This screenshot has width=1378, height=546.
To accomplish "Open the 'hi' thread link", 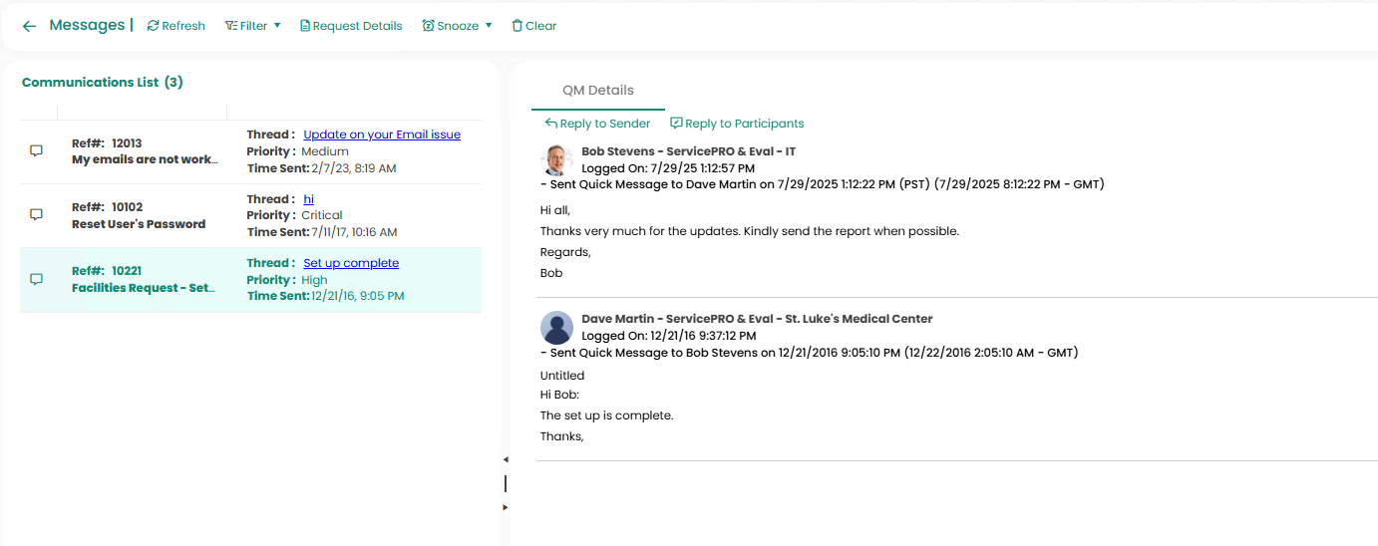I will coord(308,199).
